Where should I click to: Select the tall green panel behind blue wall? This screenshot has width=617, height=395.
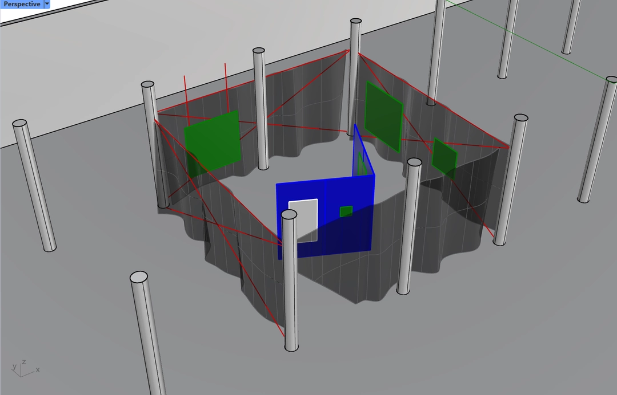coord(384,117)
